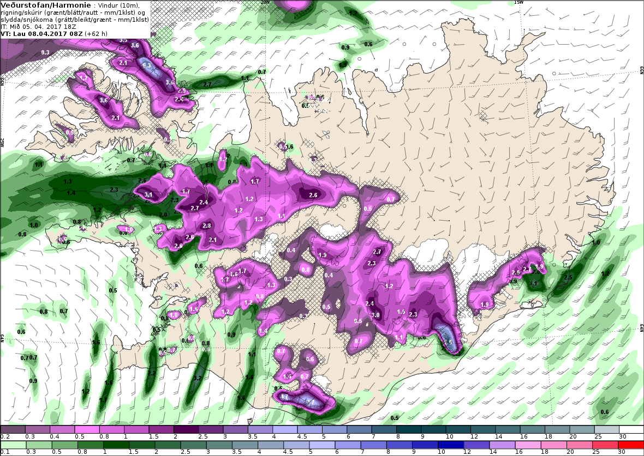644x456 pixels.
Task: Click the 'slydda/snjókoma' legend description line
Action: (75, 19)
